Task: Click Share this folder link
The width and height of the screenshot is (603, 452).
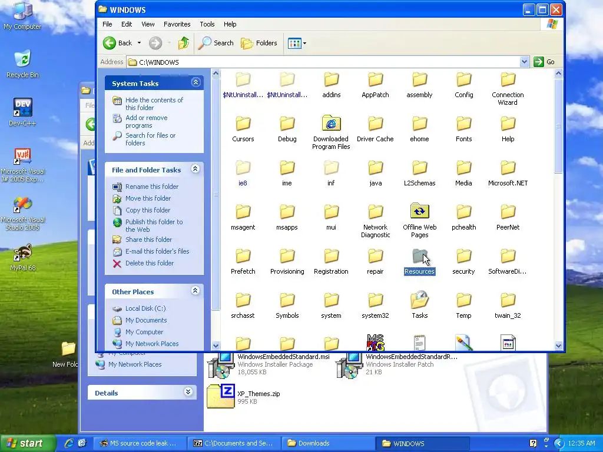Action: point(148,240)
